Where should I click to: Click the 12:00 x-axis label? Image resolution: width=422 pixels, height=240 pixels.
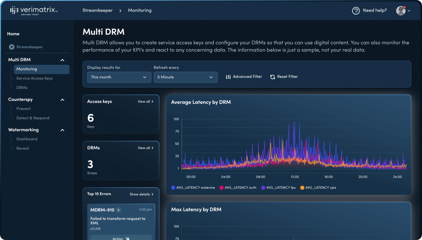point(295,177)
